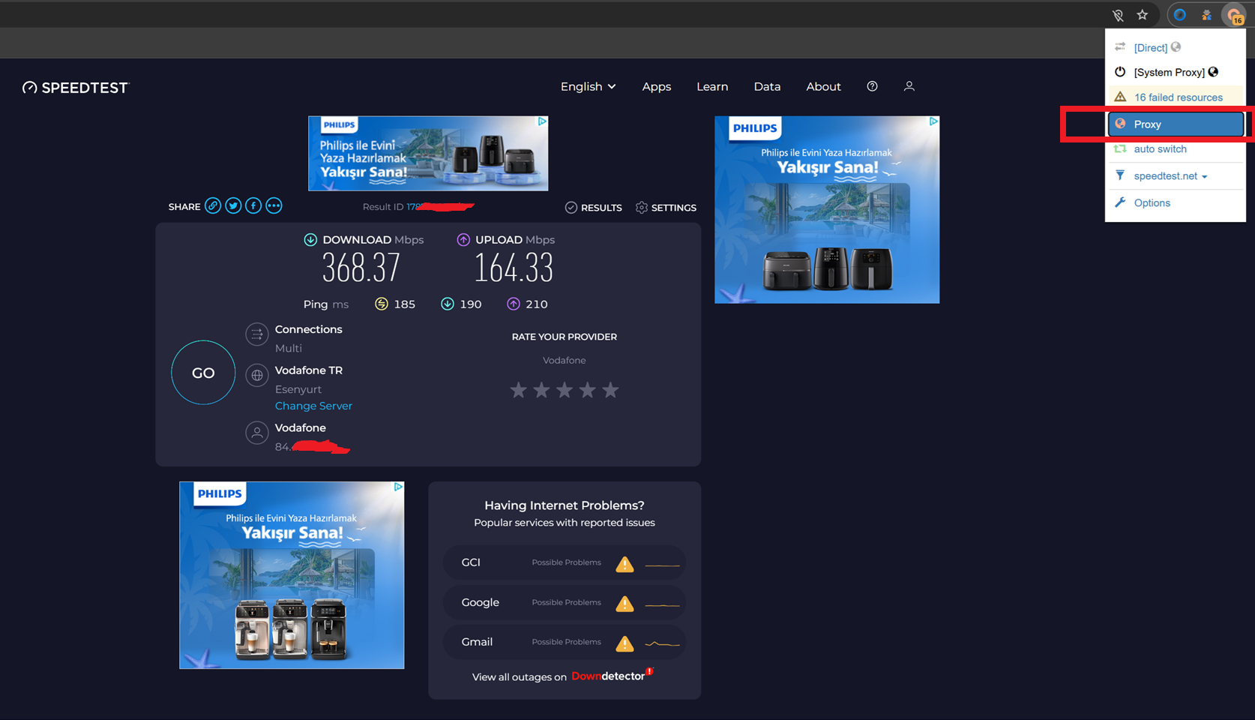Select the auto switch profile

click(x=1176, y=149)
